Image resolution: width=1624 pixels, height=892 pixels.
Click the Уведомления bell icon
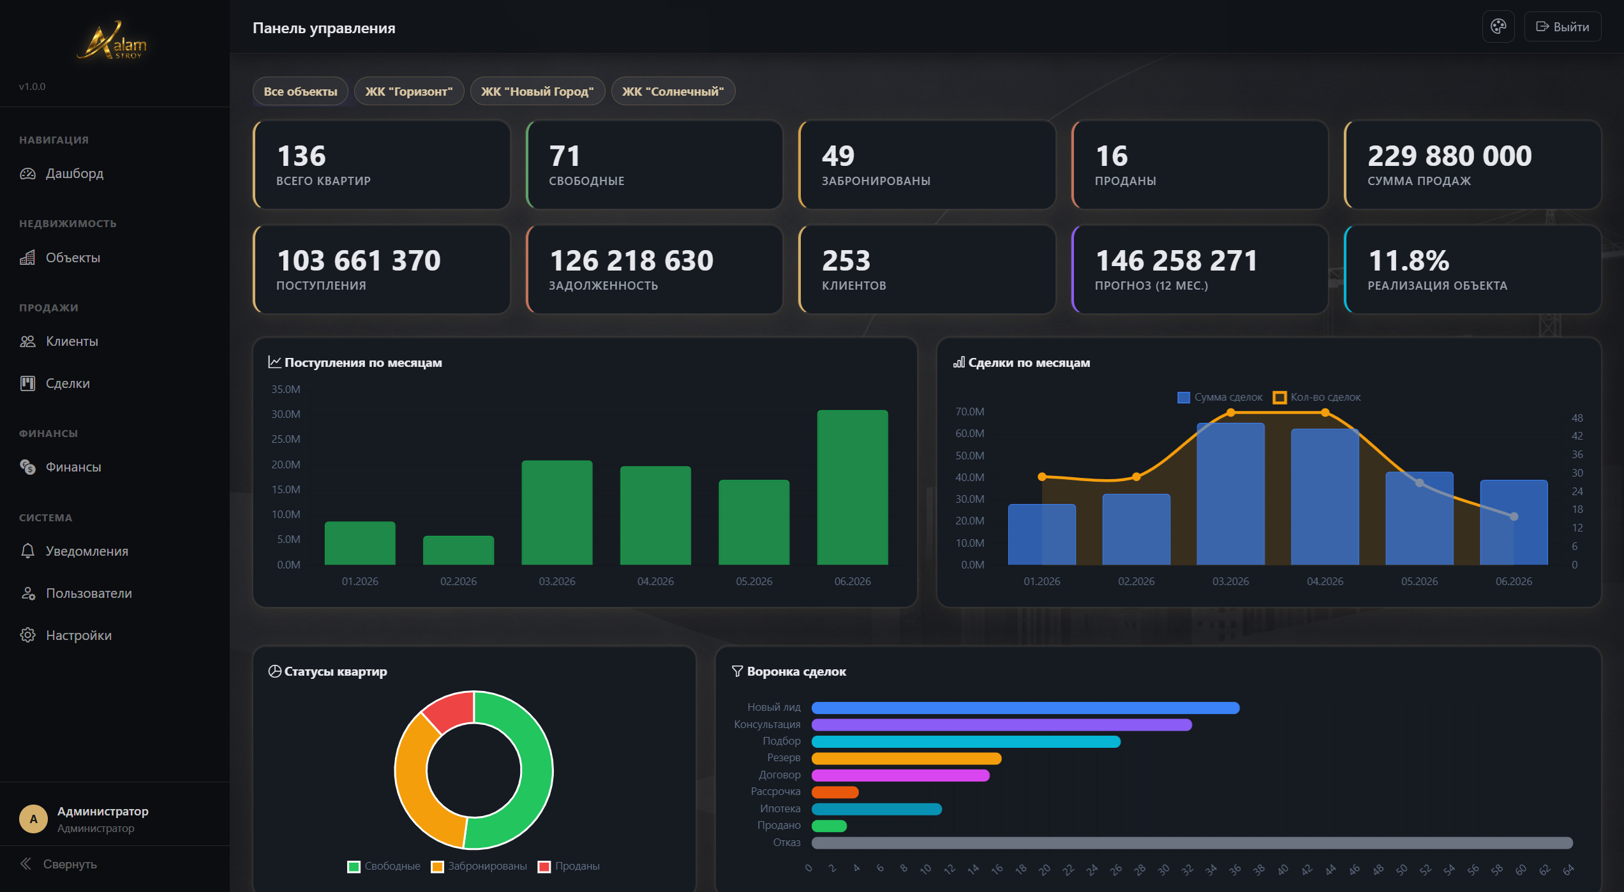pos(27,551)
